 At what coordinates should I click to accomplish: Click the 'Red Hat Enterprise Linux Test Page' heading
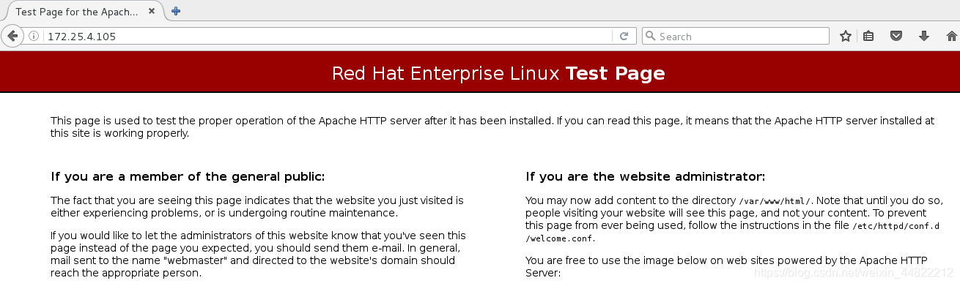point(498,73)
